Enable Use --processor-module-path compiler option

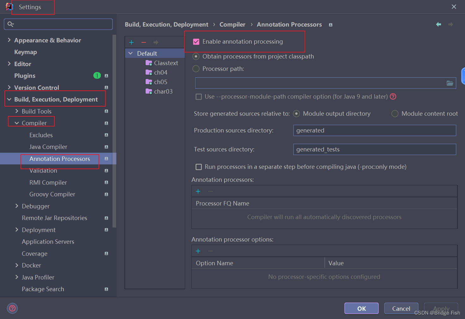point(199,96)
